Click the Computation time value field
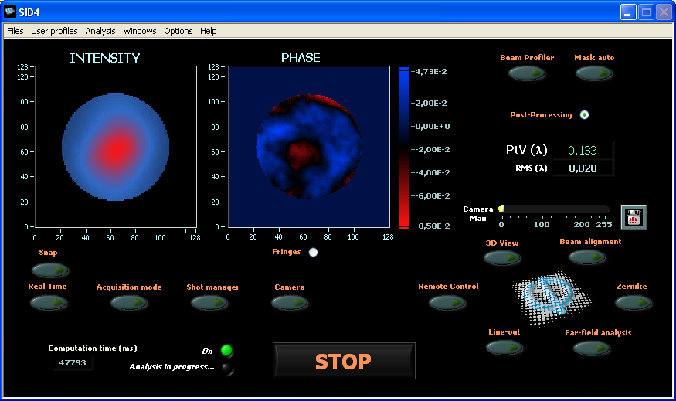The width and height of the screenshot is (676, 401). coord(73,362)
